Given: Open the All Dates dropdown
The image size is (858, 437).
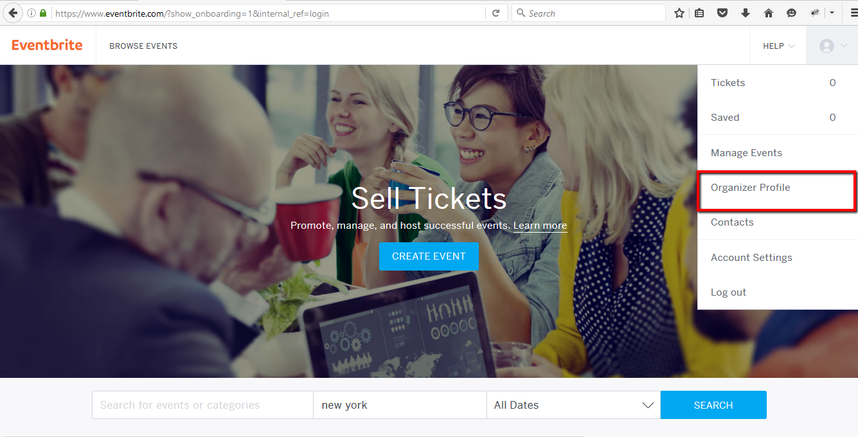Looking at the screenshot, I should coord(573,405).
